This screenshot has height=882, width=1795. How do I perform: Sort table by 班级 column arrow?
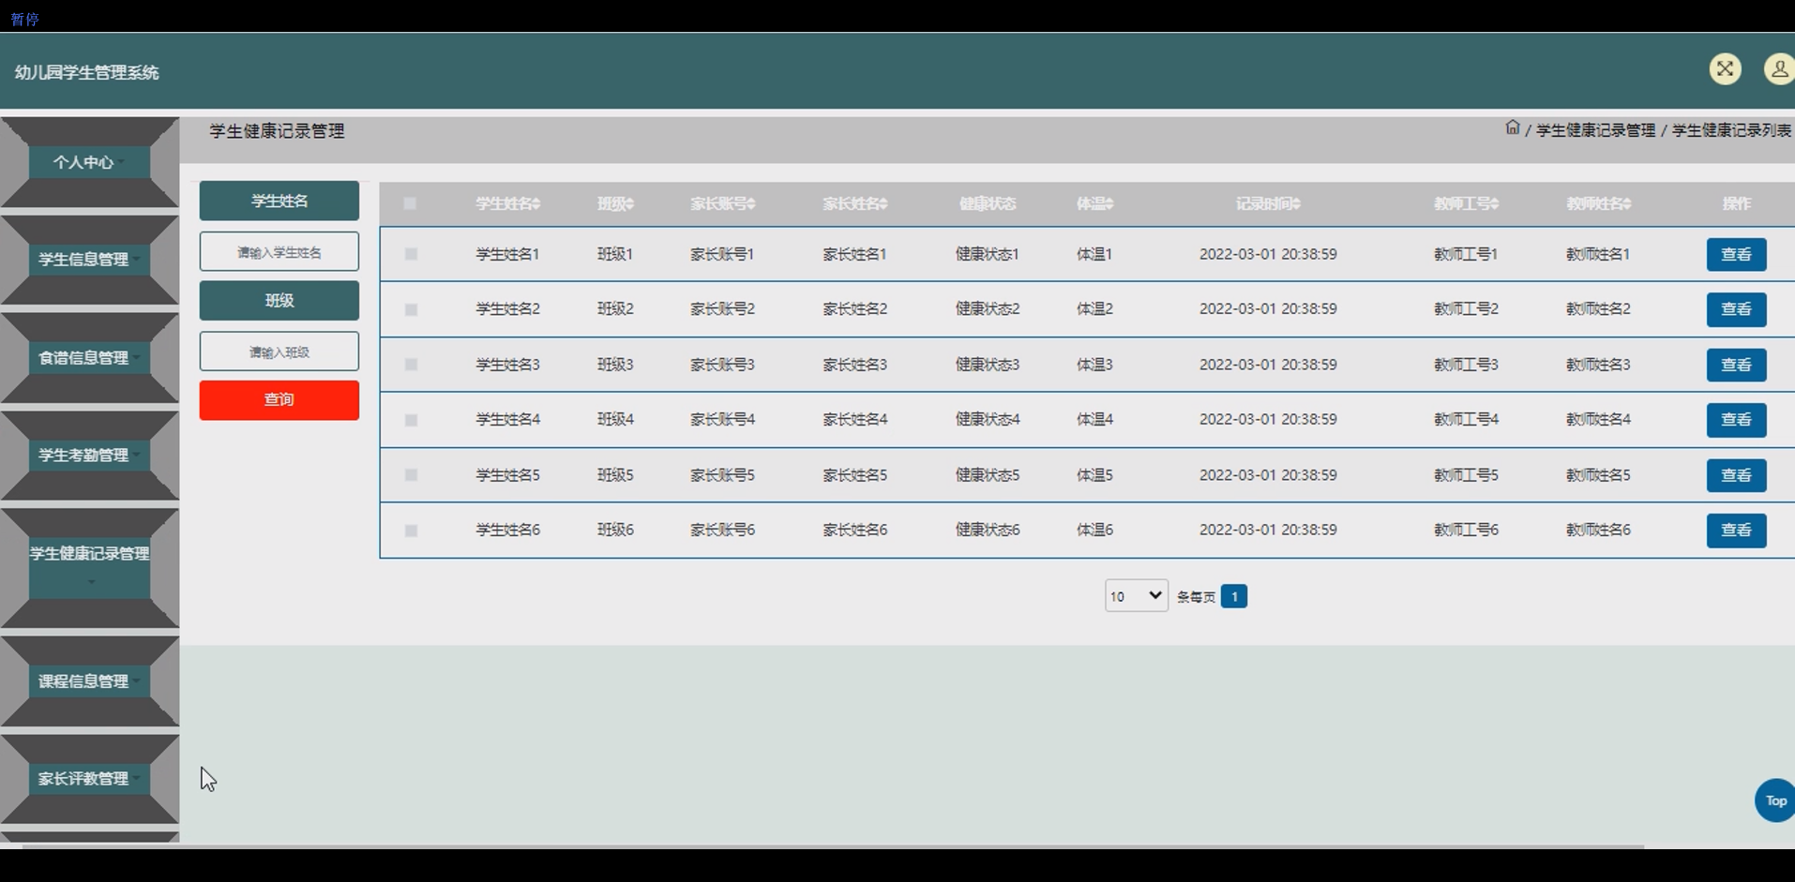(x=629, y=204)
